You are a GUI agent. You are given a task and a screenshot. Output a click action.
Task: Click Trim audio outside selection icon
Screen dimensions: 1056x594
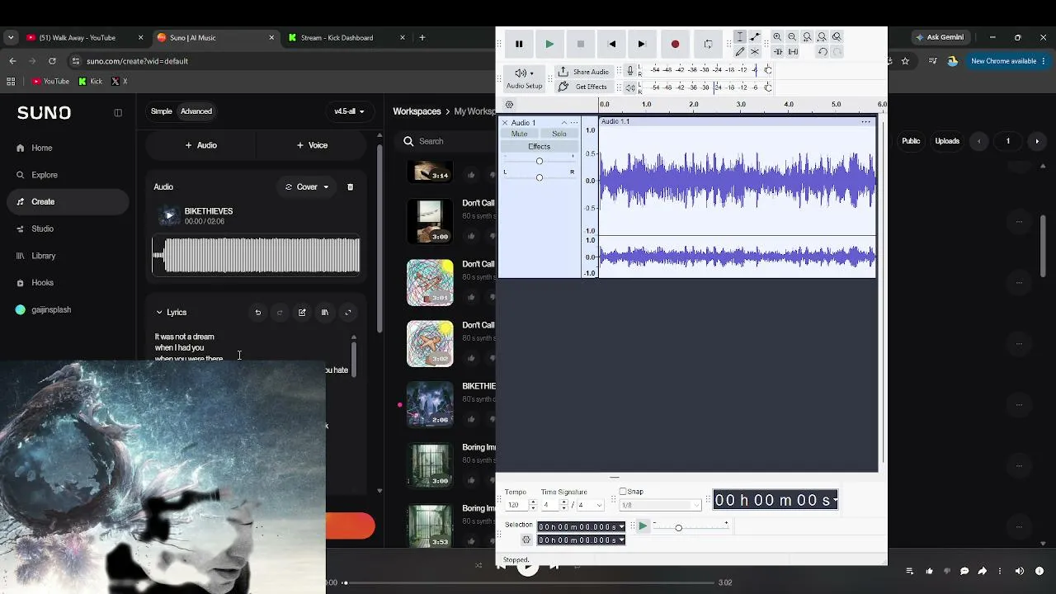tap(777, 52)
